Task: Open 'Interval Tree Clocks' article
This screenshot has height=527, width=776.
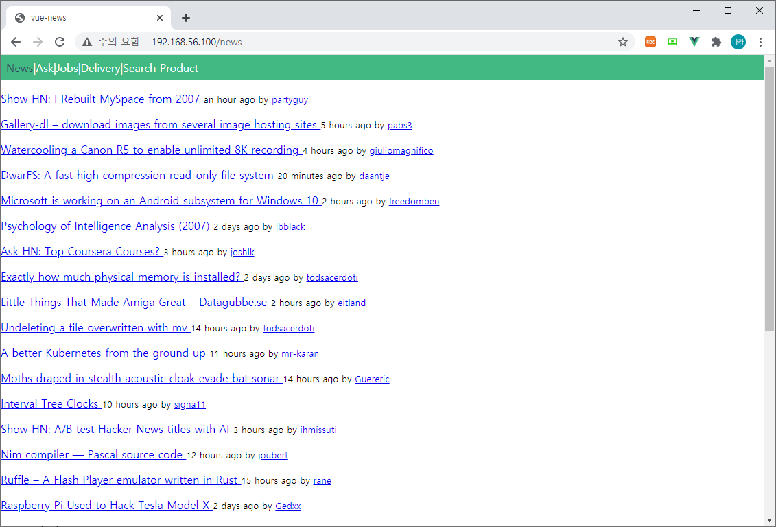Action: [x=51, y=403]
